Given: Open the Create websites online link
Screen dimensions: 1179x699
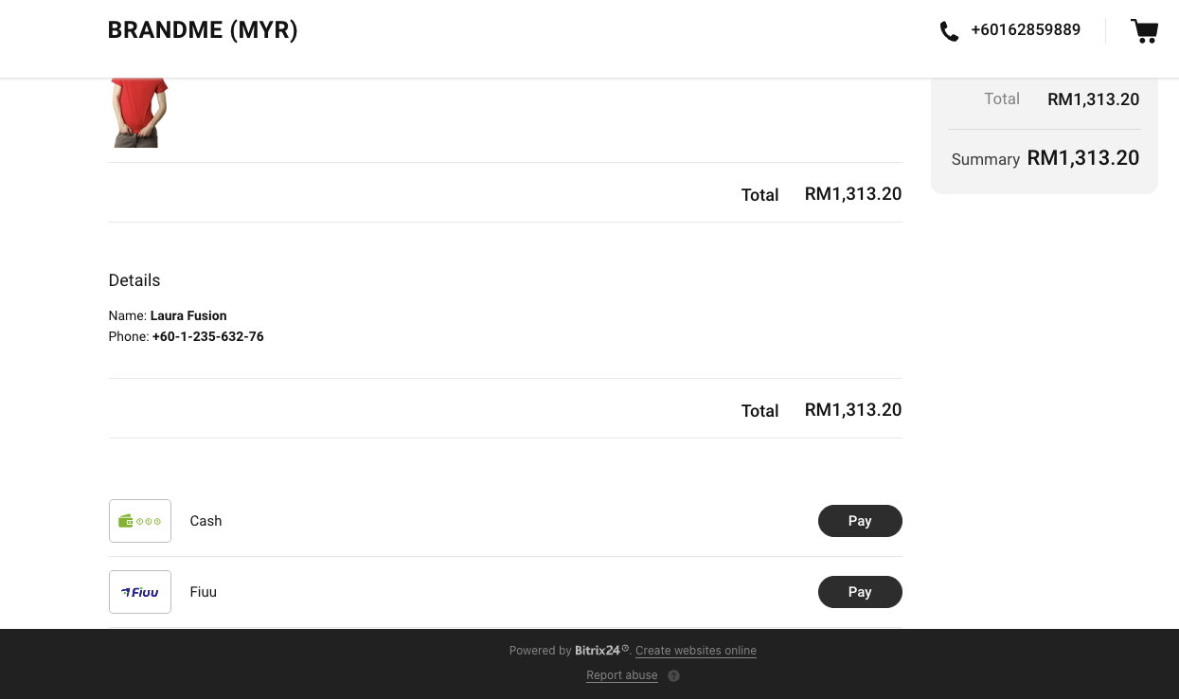Looking at the screenshot, I should pos(696,651).
